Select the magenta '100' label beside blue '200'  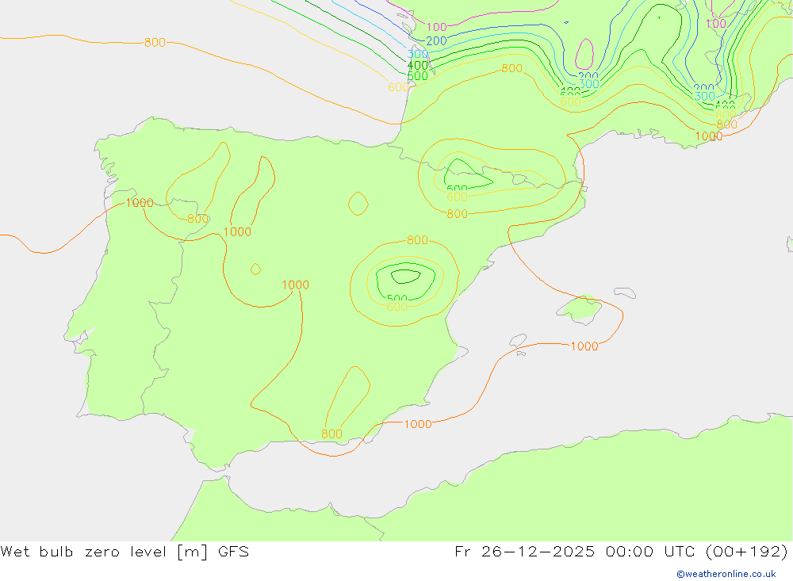pyautogui.click(x=436, y=27)
